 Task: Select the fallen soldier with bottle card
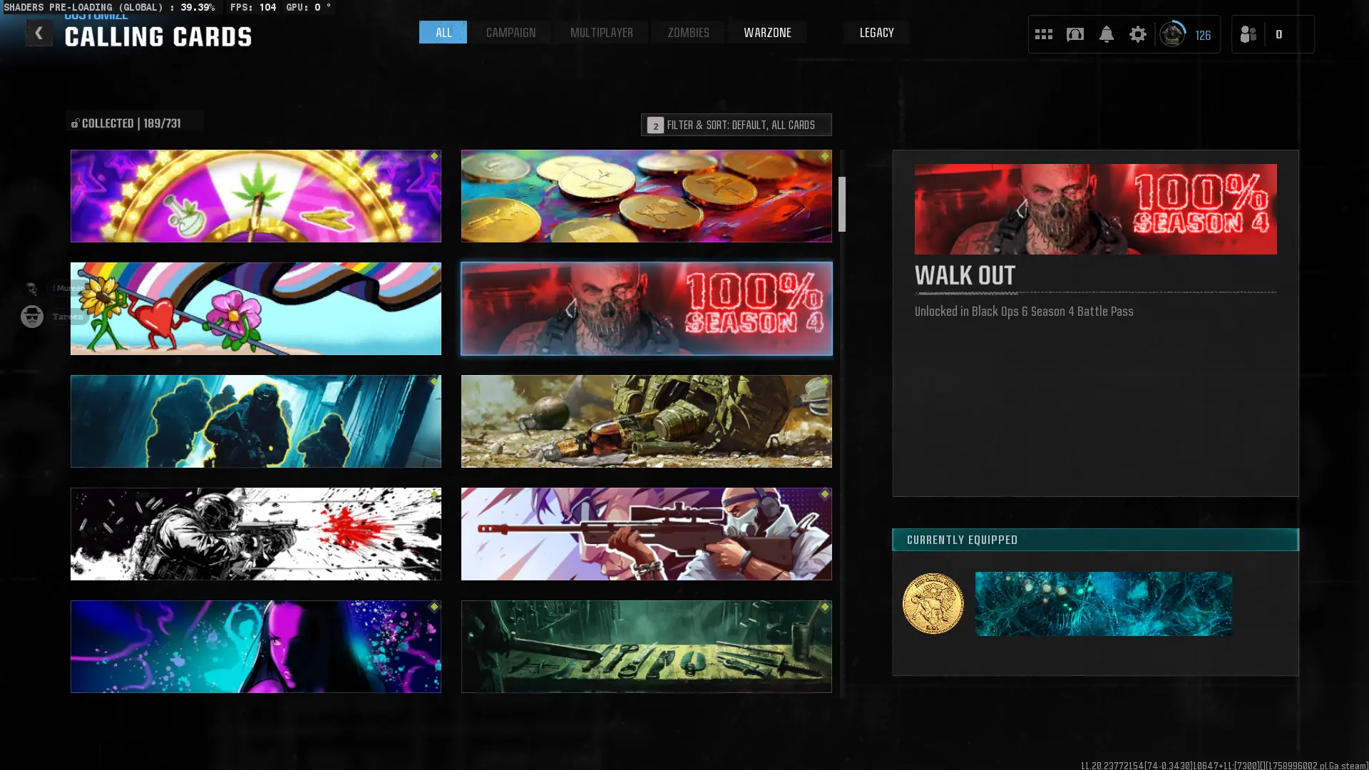(x=647, y=421)
